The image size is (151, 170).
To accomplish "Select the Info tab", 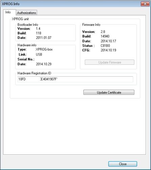I will [8, 12].
